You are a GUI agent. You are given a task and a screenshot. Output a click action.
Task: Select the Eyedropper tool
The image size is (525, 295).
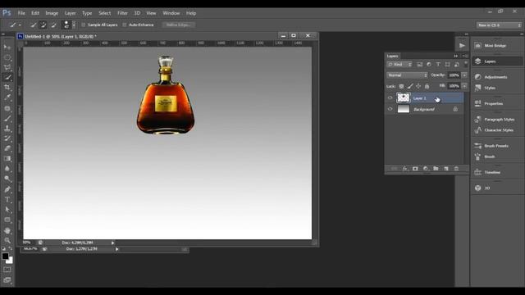[7, 98]
